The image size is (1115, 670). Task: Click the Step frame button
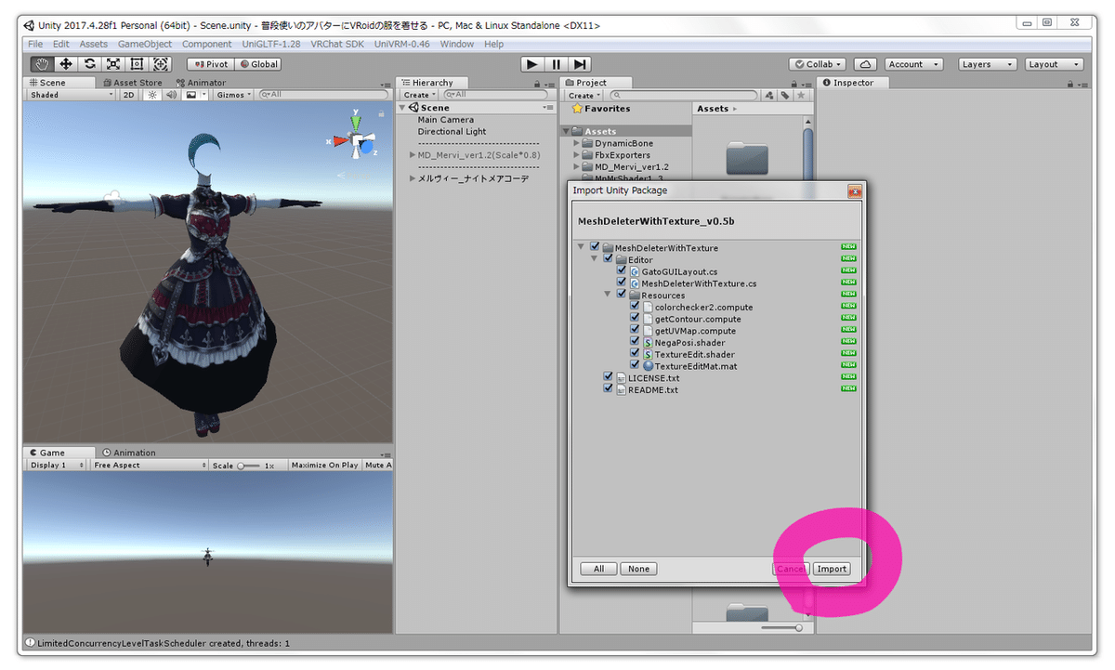[x=580, y=64]
